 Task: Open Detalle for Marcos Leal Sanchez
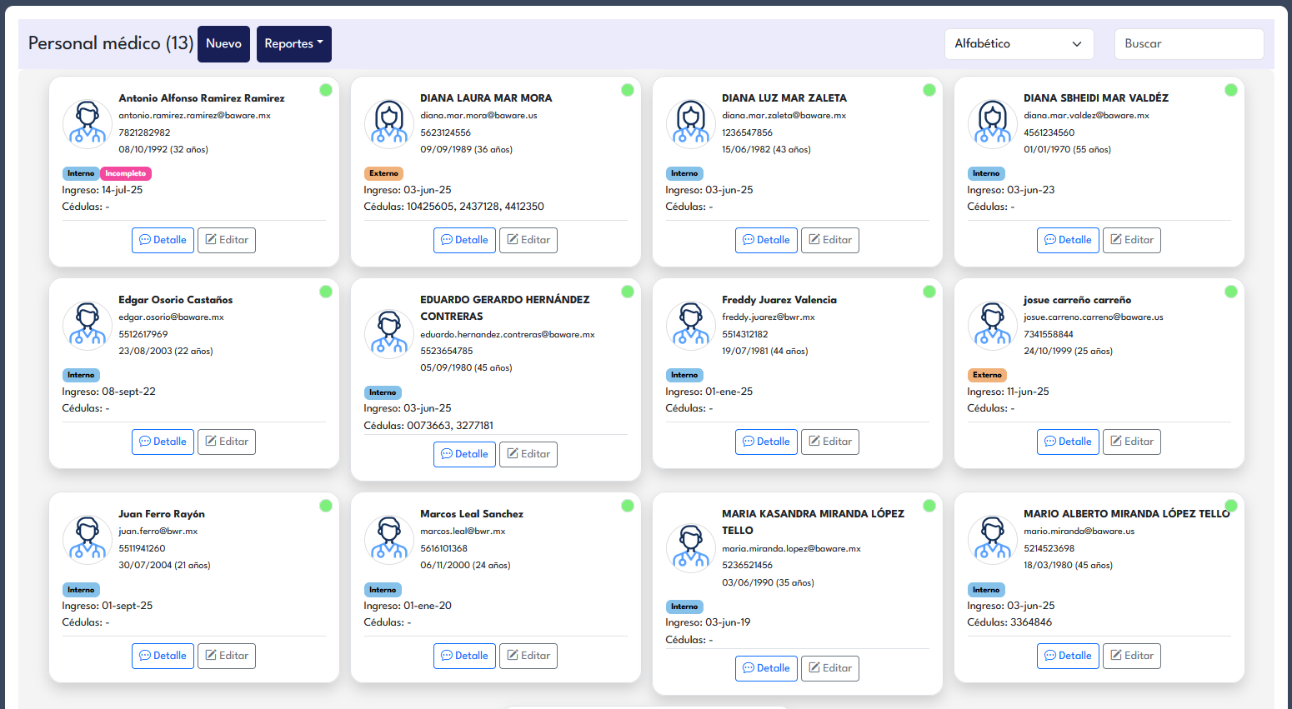point(464,656)
